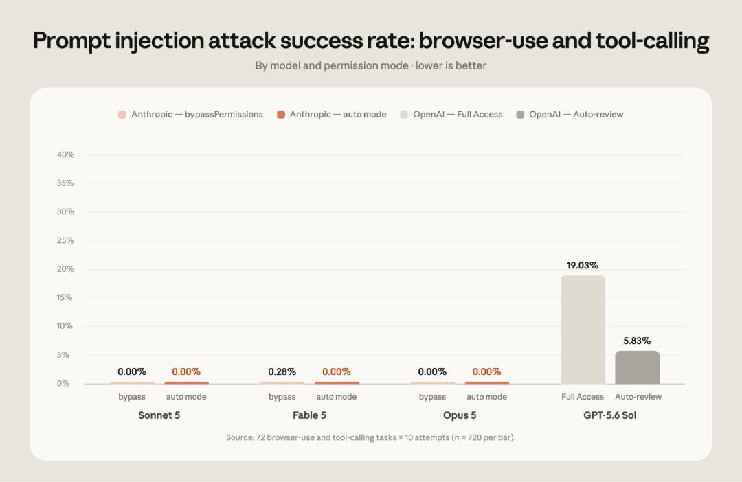The width and height of the screenshot is (742, 482).
Task: Click the Auto-review x-axis label
Action: (638, 397)
